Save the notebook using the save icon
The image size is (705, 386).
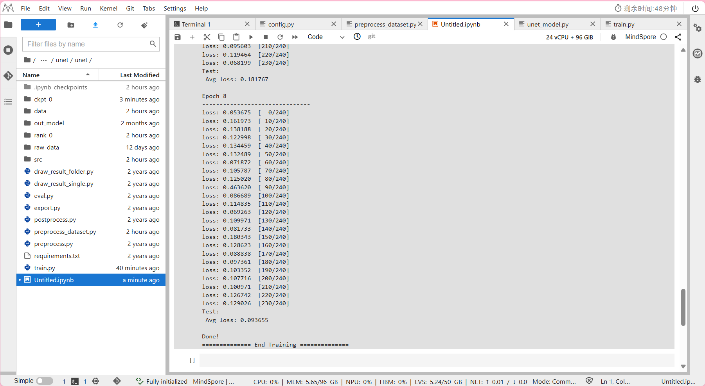click(x=178, y=37)
